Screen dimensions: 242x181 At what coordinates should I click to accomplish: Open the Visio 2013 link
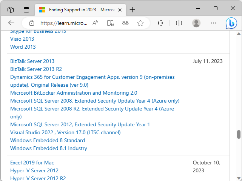tap(22, 39)
